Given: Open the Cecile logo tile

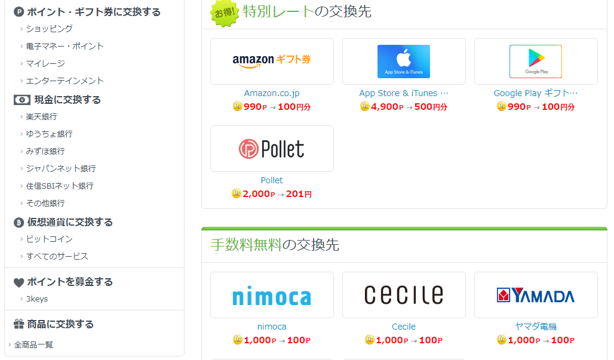Looking at the screenshot, I should (404, 295).
